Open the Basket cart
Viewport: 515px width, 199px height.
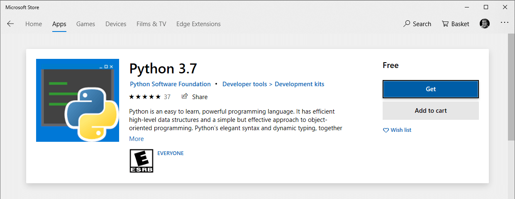tap(455, 24)
